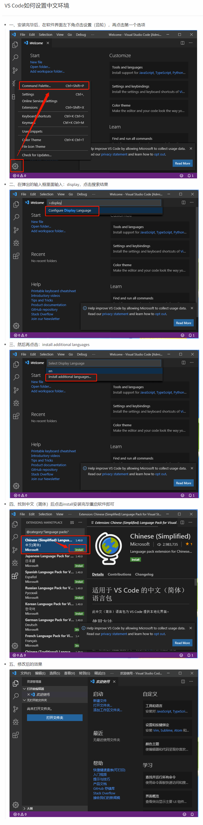
Task: Click the Debug bug icon in the Marketplace window
Action: pyautogui.click(x=15, y=563)
